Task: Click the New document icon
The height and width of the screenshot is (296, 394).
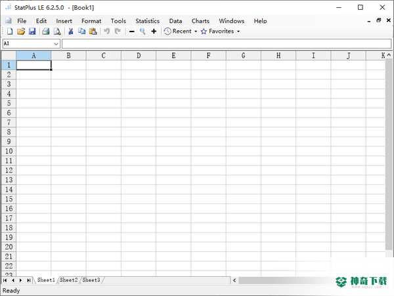Action: click(x=10, y=32)
